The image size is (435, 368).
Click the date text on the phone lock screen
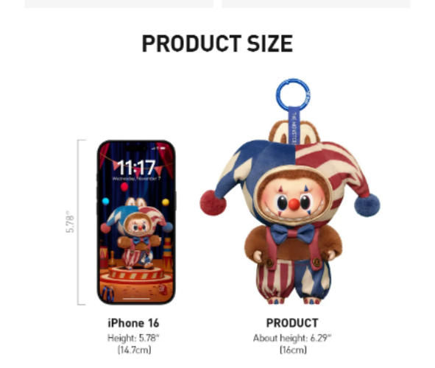tap(136, 179)
